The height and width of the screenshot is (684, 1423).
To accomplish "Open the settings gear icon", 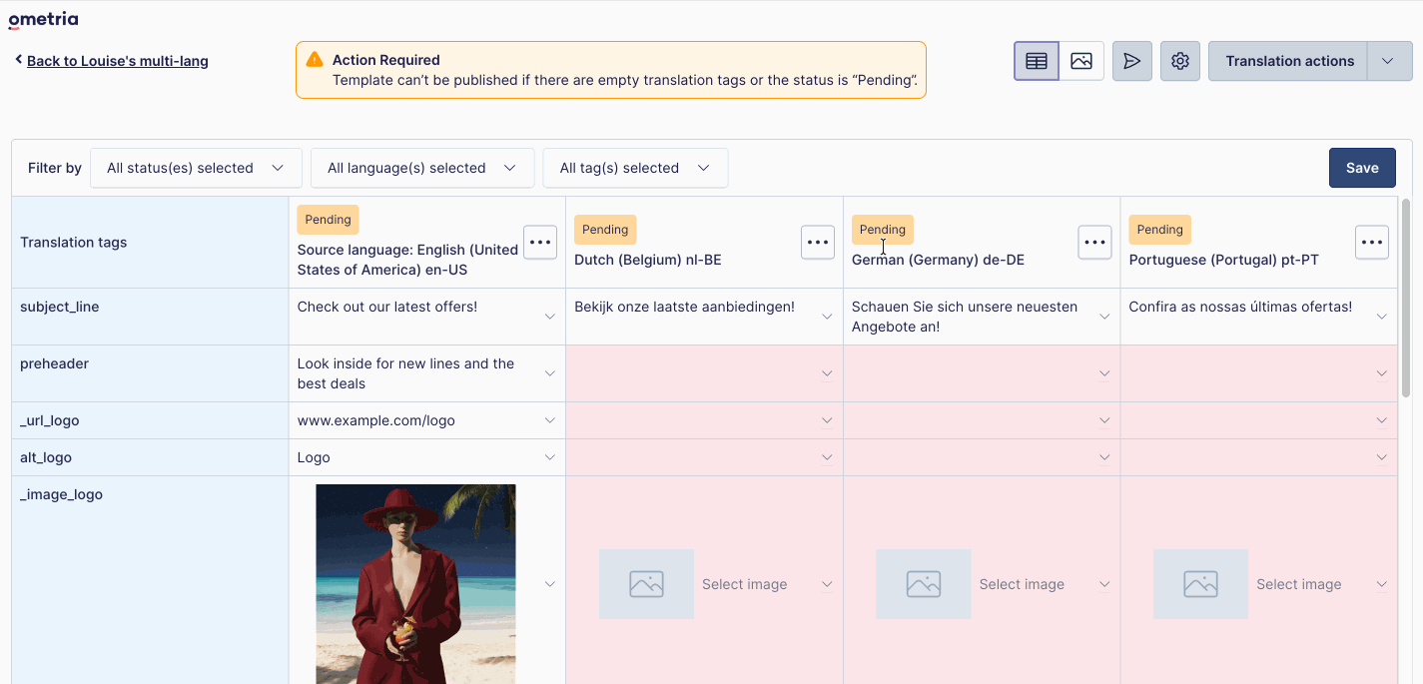I will click(1179, 61).
